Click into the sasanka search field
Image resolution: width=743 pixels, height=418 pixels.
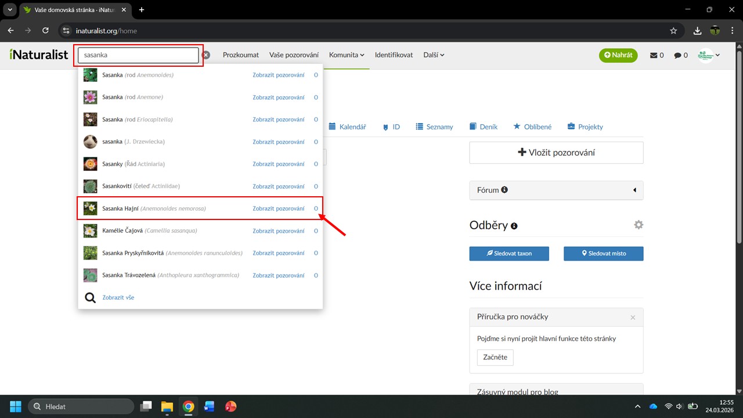click(x=138, y=55)
